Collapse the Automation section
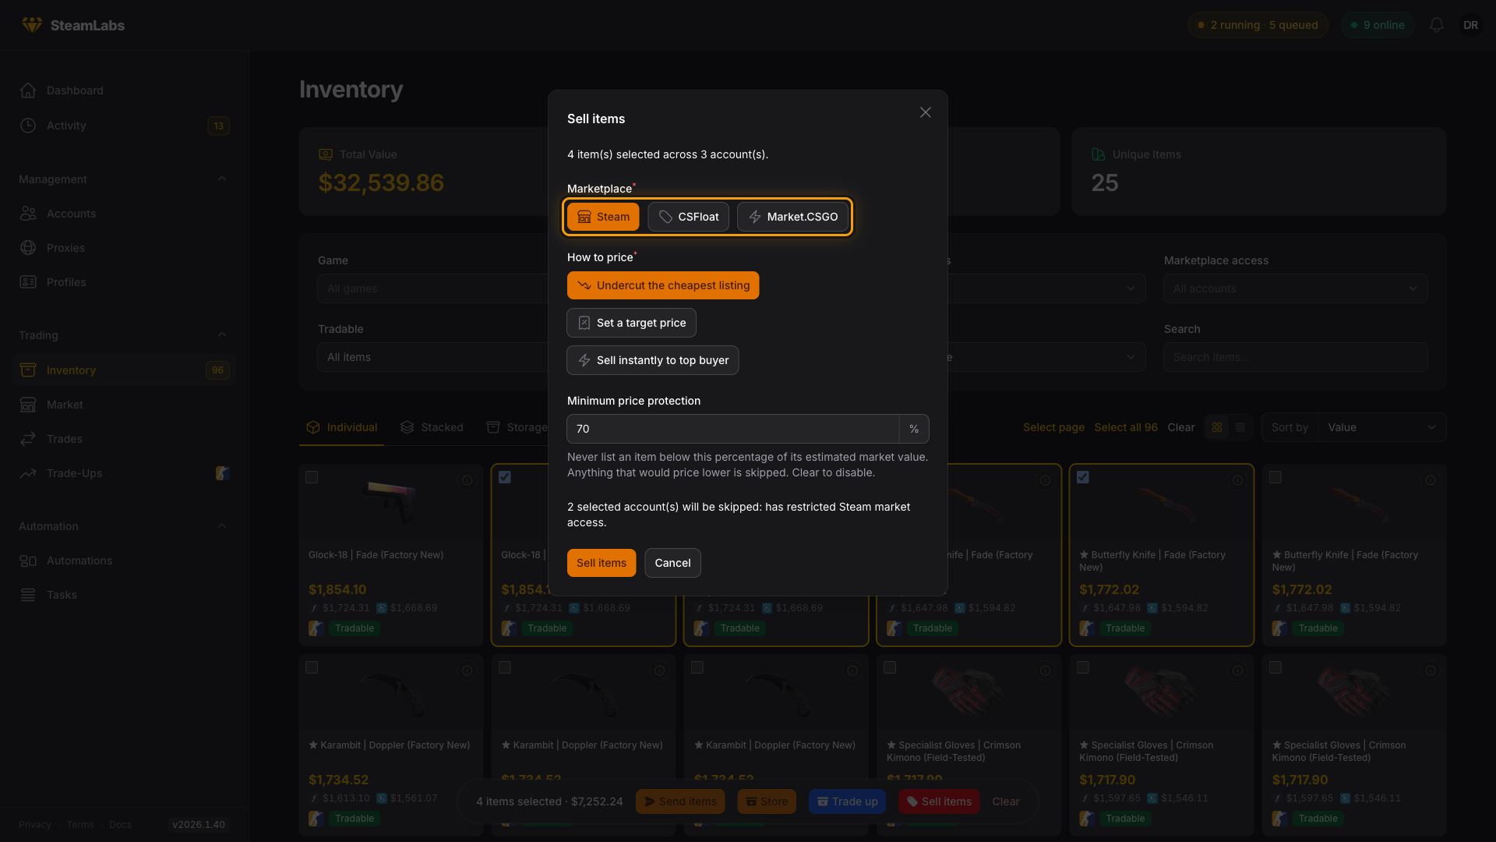The height and width of the screenshot is (842, 1496). click(x=222, y=525)
